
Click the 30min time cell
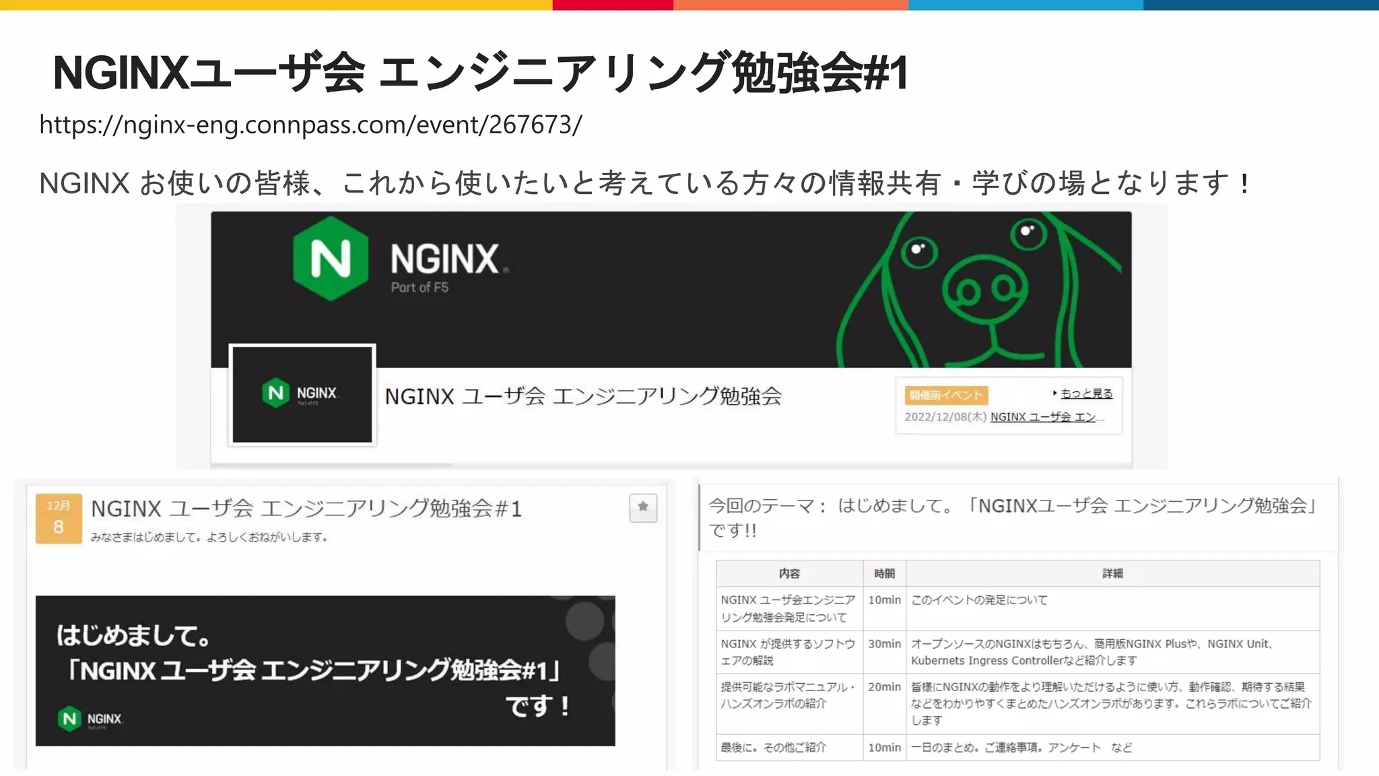(884, 652)
